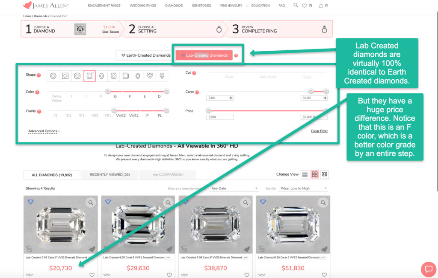Expand Advanced Options filters

tap(44, 131)
